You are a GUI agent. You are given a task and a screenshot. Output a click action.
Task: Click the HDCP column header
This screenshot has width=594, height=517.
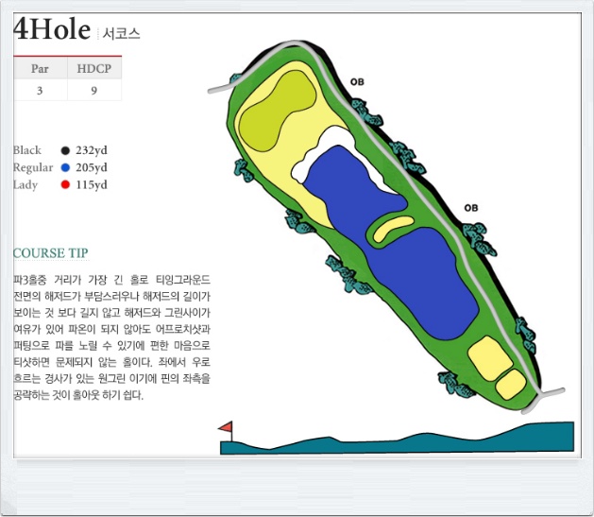pos(94,68)
